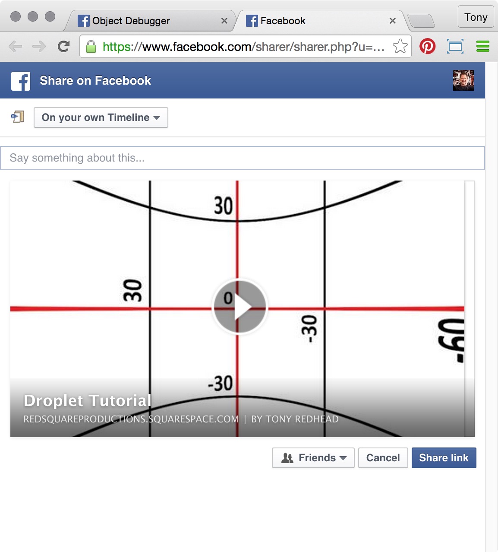Click the address bar URL
The width and height of the screenshot is (498, 552).
[x=243, y=47]
